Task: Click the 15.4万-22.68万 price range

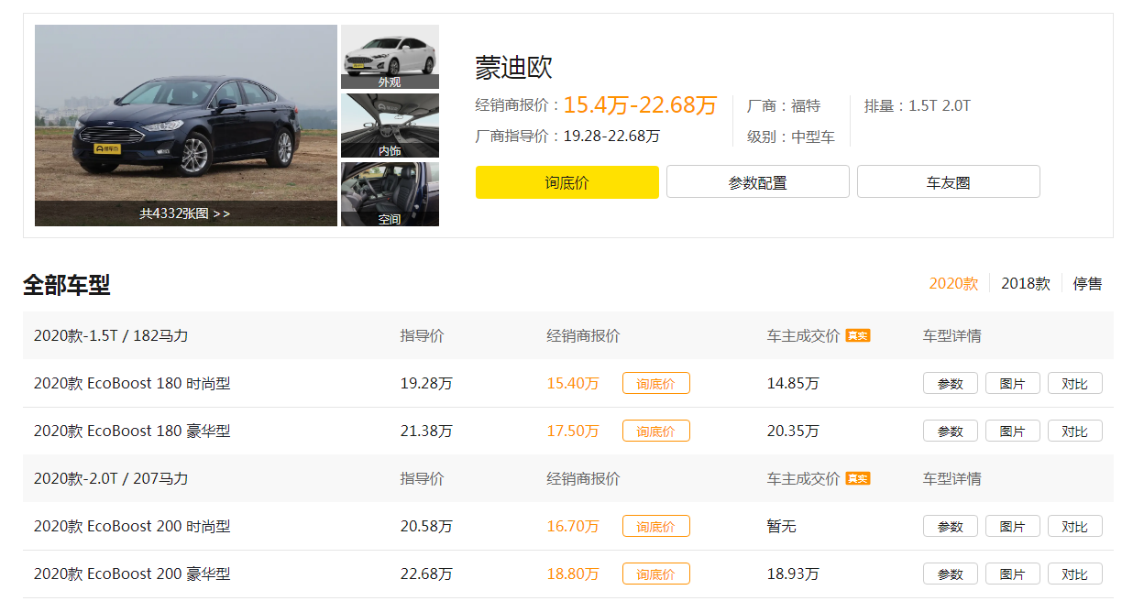Action: (640, 104)
